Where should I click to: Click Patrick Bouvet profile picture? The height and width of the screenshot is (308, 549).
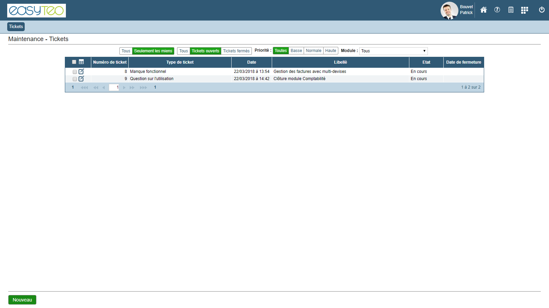[449, 10]
